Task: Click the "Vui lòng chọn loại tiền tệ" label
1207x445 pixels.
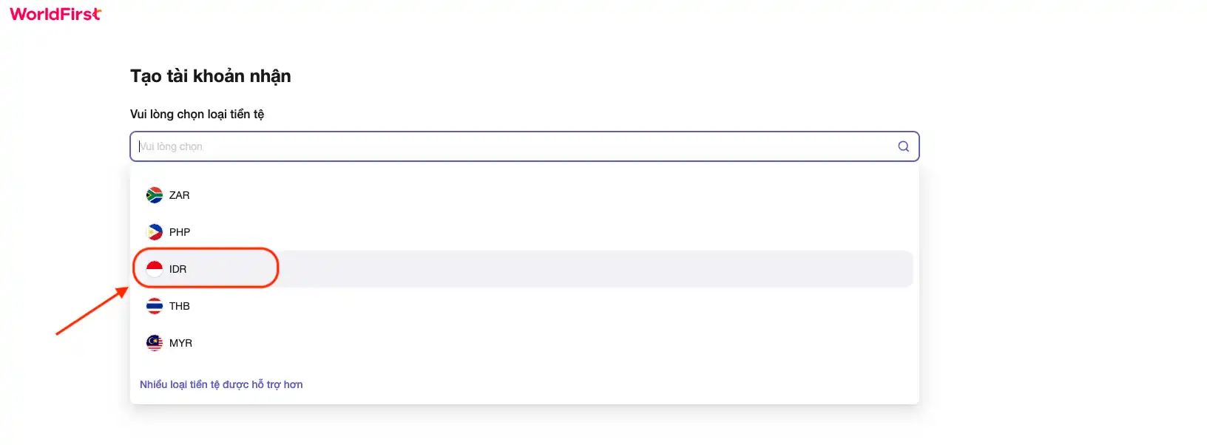Action: (x=197, y=114)
